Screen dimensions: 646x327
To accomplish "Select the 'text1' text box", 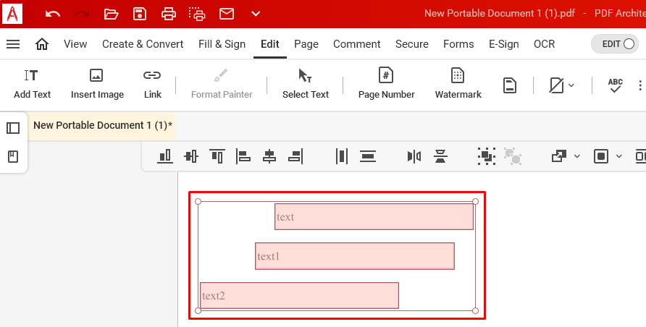I will (x=355, y=256).
